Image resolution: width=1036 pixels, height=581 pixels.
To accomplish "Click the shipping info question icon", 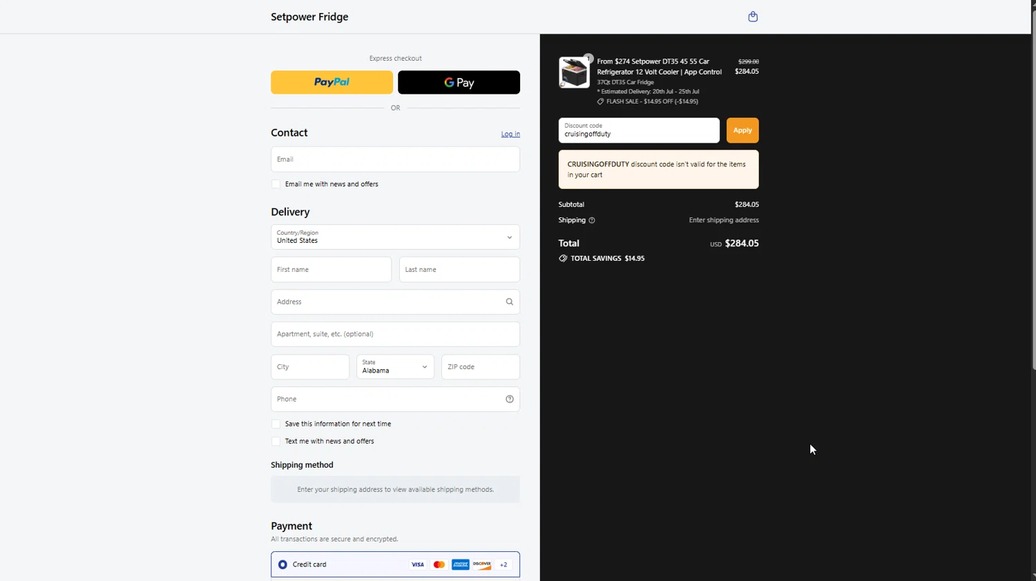I will 592,220.
